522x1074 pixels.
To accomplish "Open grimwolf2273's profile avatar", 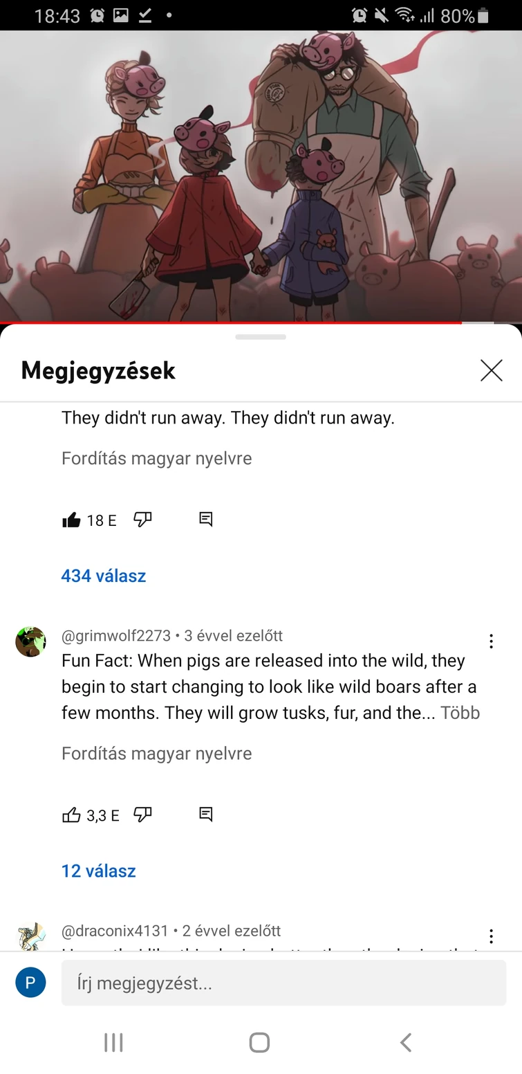I will [x=30, y=641].
